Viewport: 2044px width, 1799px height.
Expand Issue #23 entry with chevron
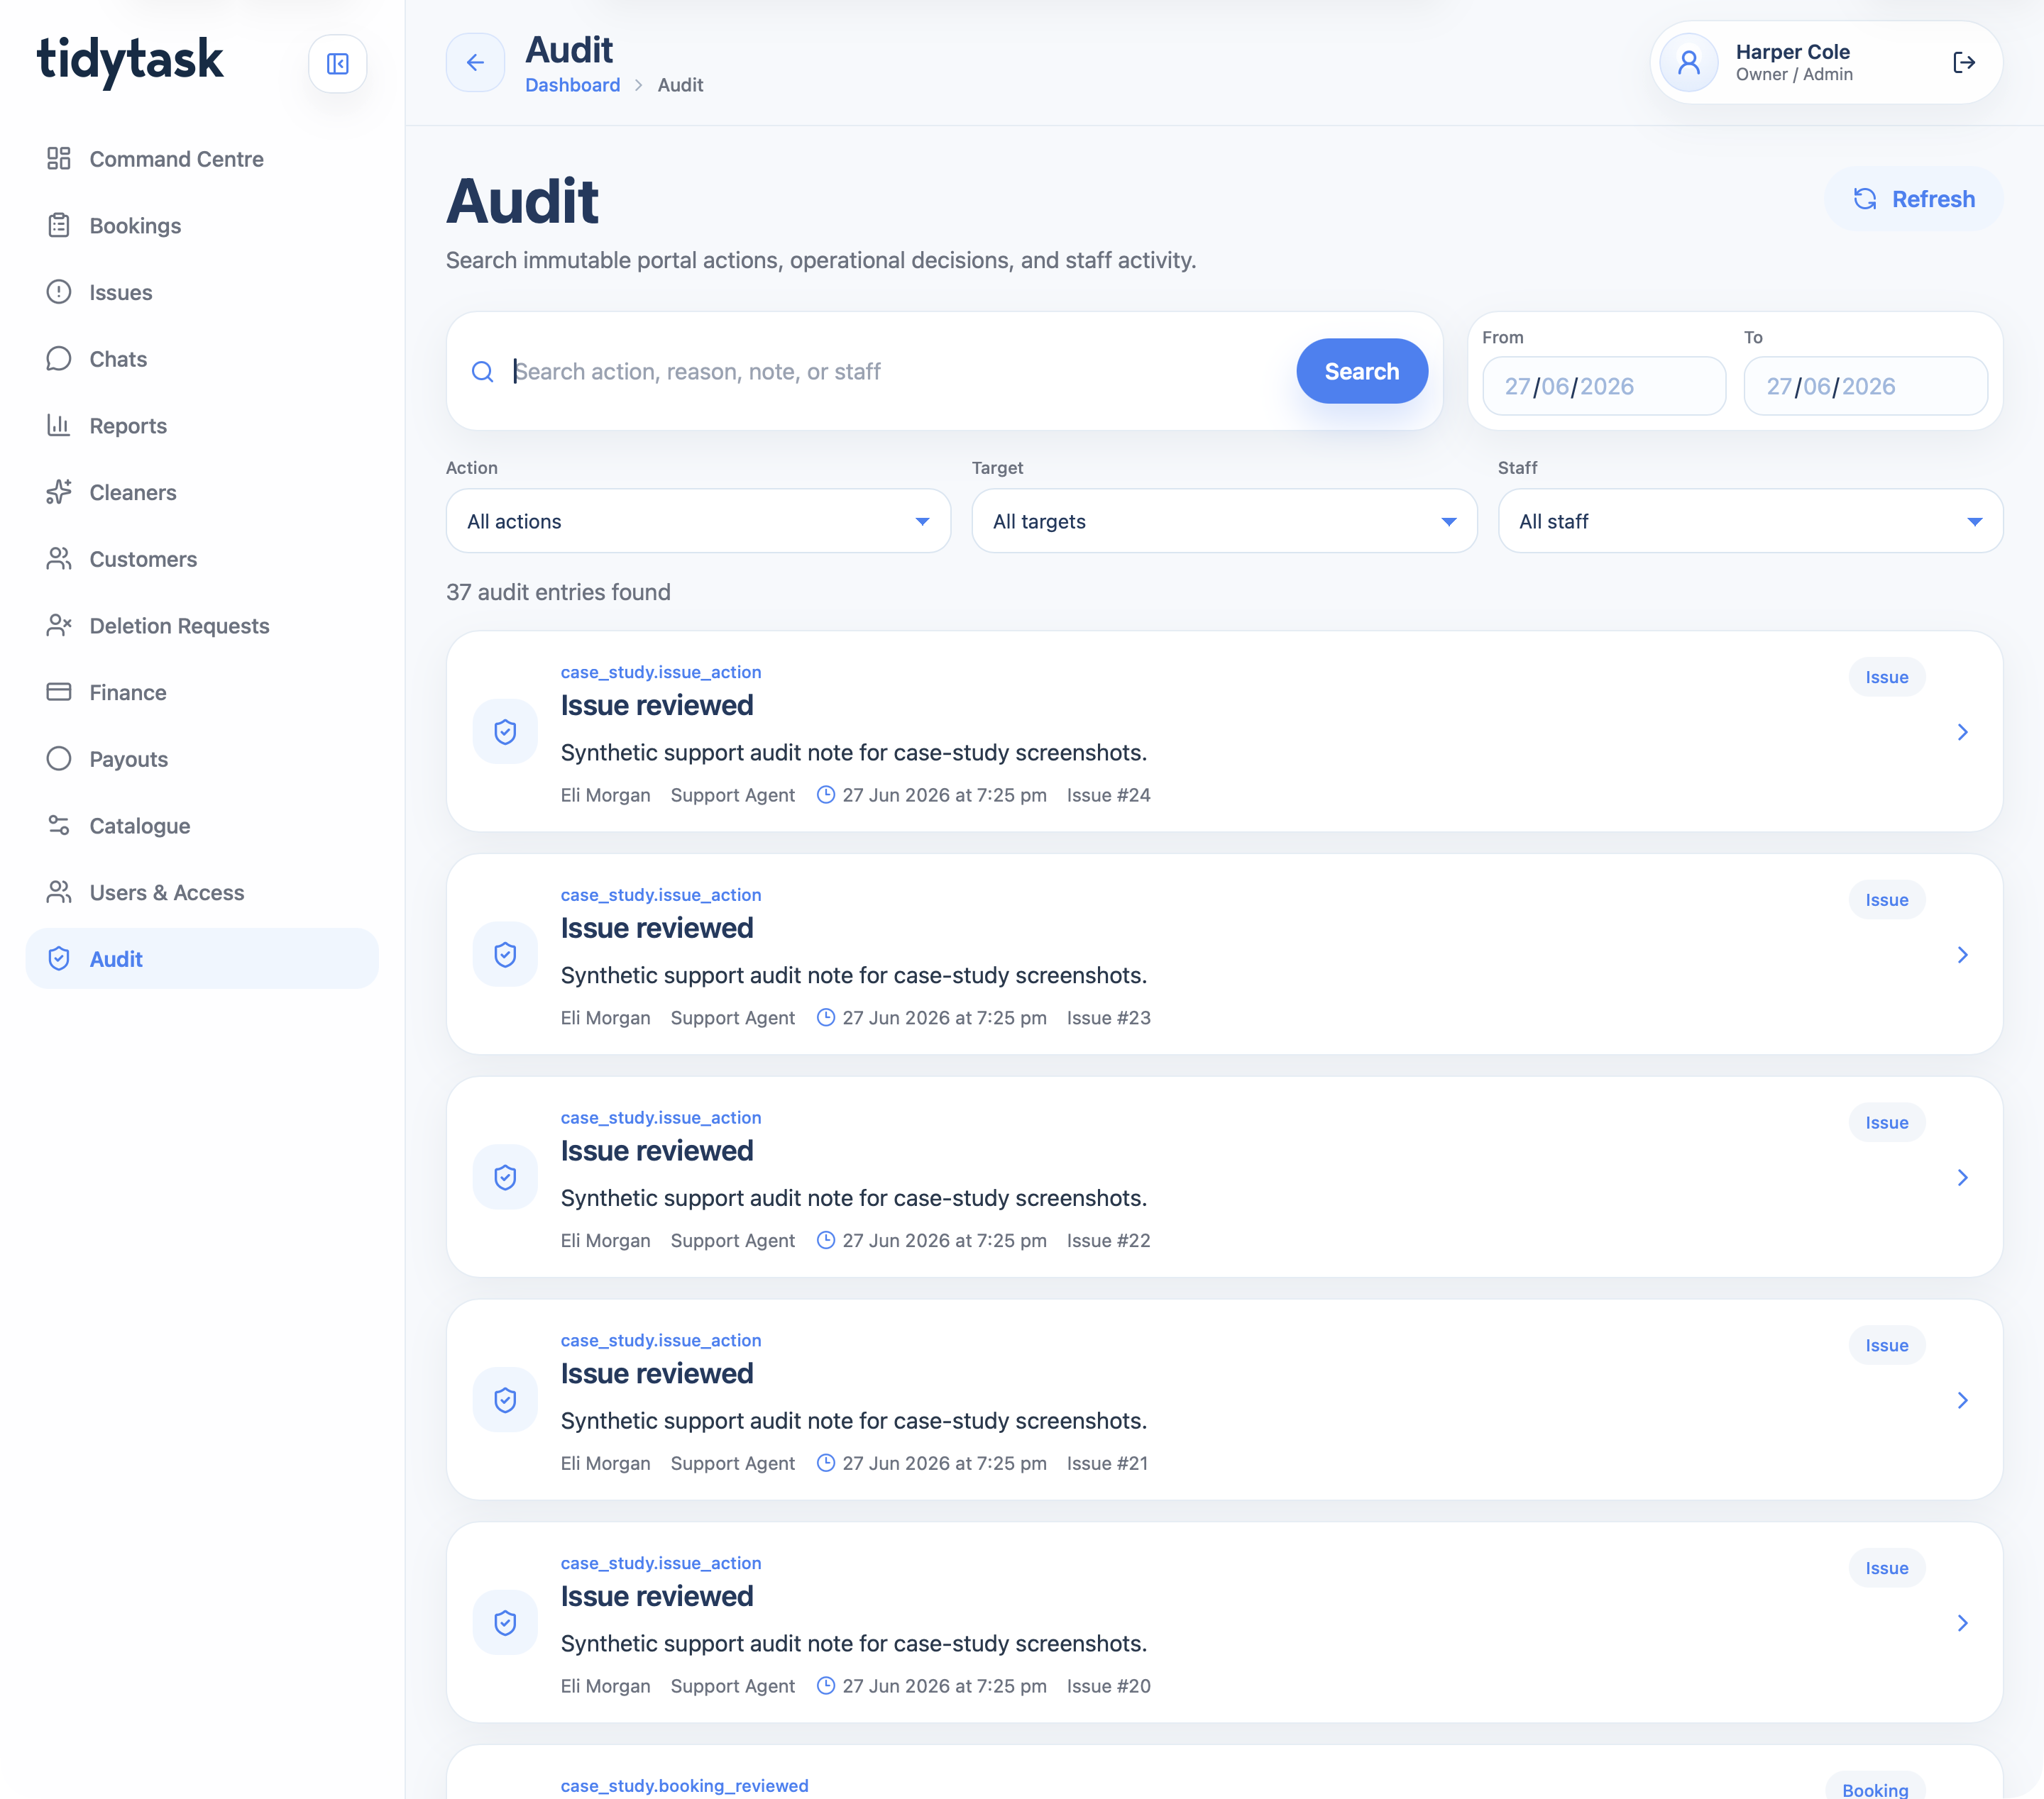[x=1962, y=954]
